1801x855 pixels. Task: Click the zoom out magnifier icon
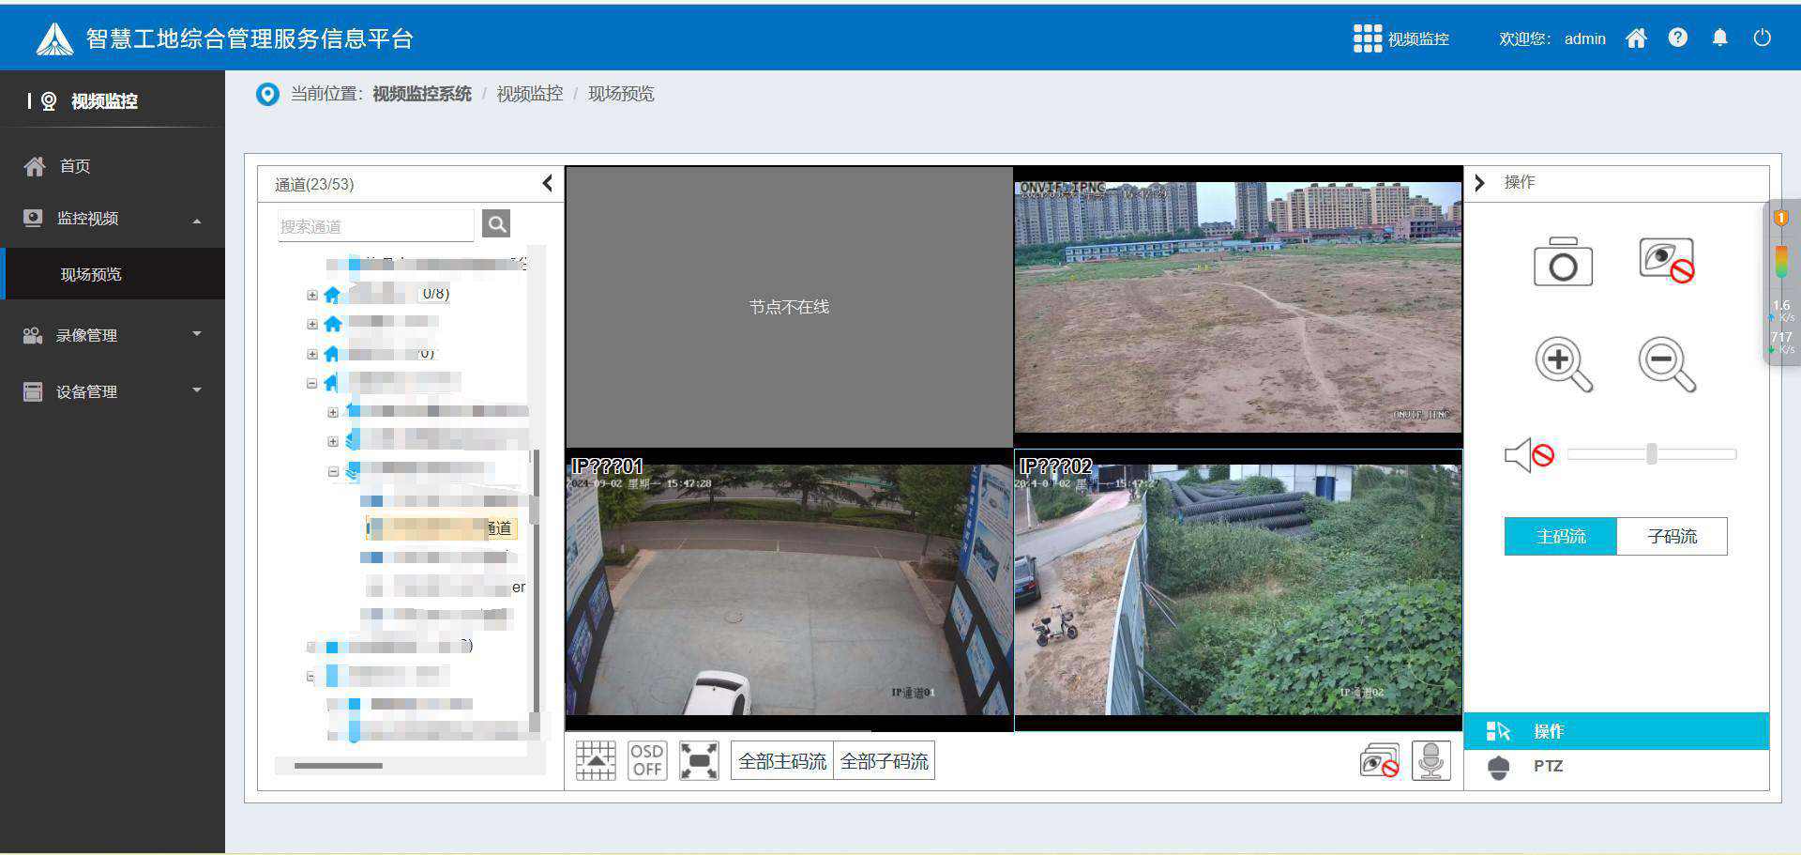point(1666,364)
